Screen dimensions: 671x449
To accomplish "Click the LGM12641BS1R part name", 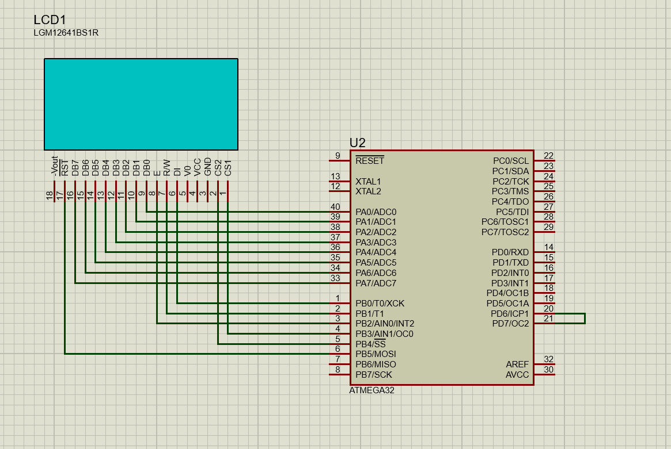I will tap(66, 33).
